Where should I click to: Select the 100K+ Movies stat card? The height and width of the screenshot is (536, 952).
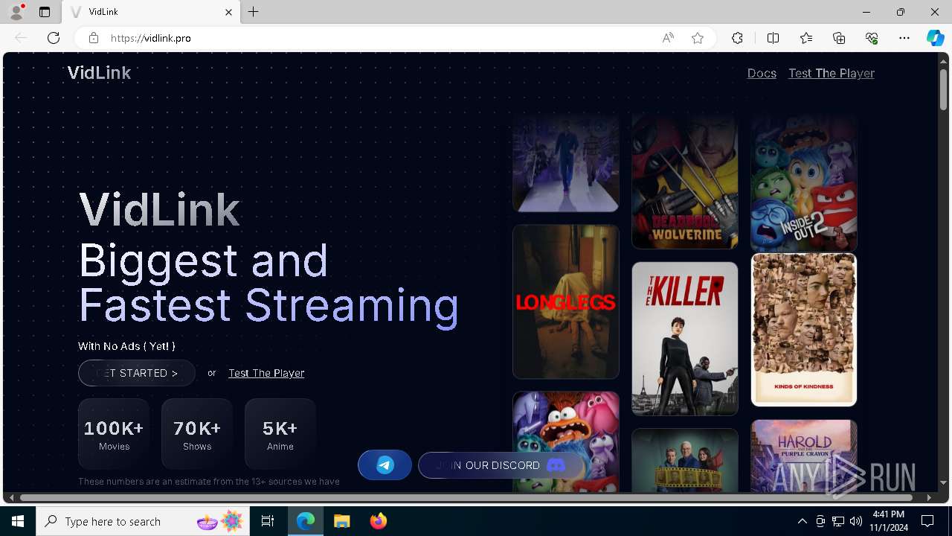(114, 434)
